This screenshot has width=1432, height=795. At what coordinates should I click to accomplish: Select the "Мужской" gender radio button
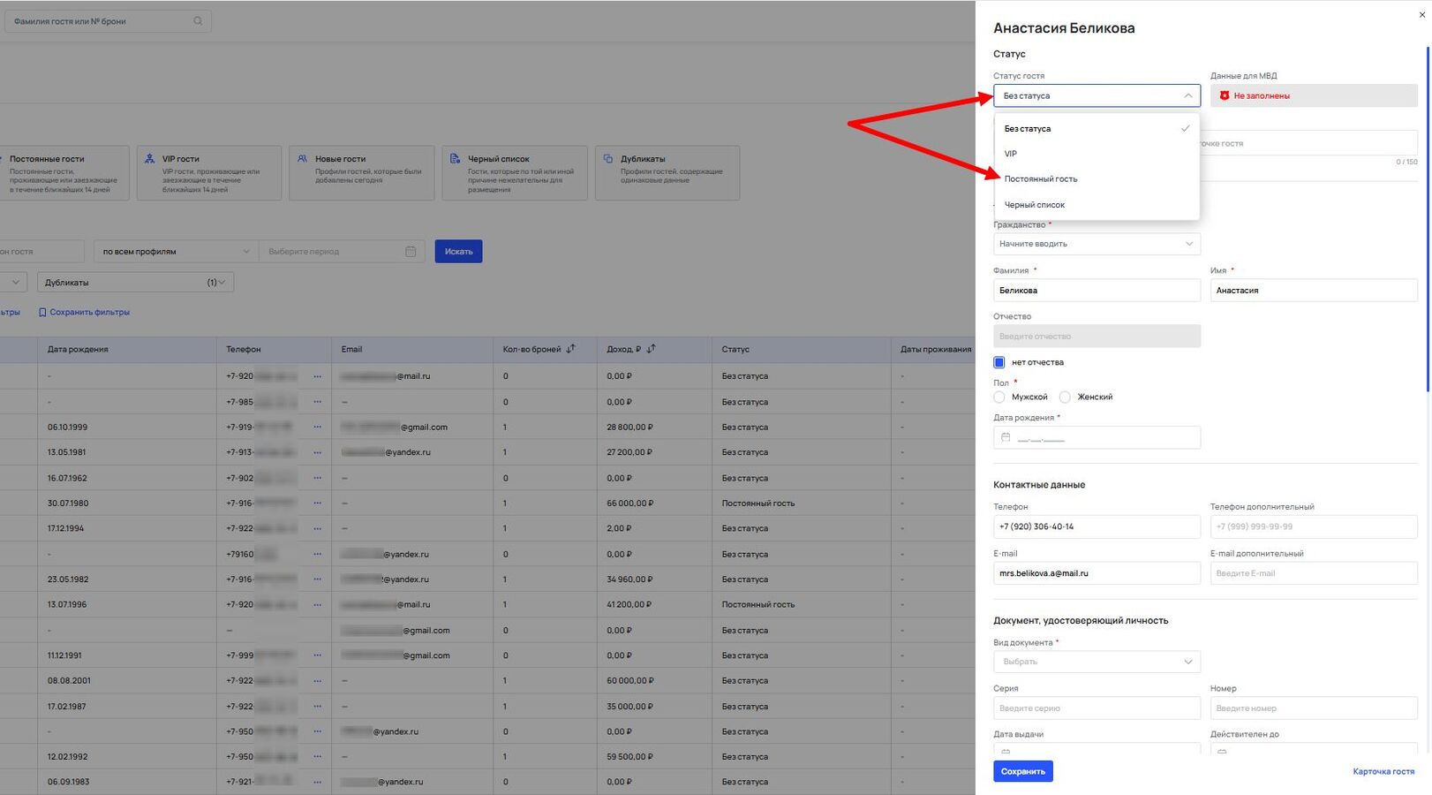pyautogui.click(x=999, y=397)
